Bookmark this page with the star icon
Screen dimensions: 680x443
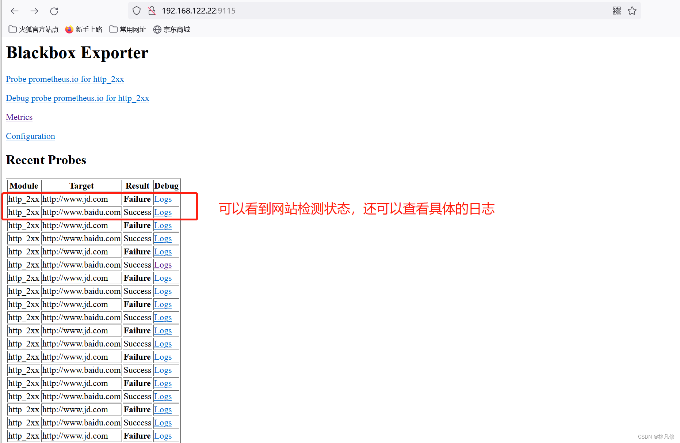tap(632, 11)
